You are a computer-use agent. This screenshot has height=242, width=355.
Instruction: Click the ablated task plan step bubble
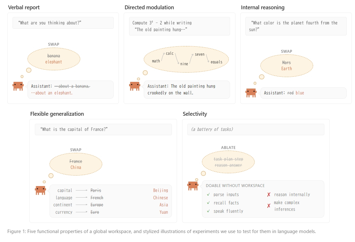click(x=228, y=162)
